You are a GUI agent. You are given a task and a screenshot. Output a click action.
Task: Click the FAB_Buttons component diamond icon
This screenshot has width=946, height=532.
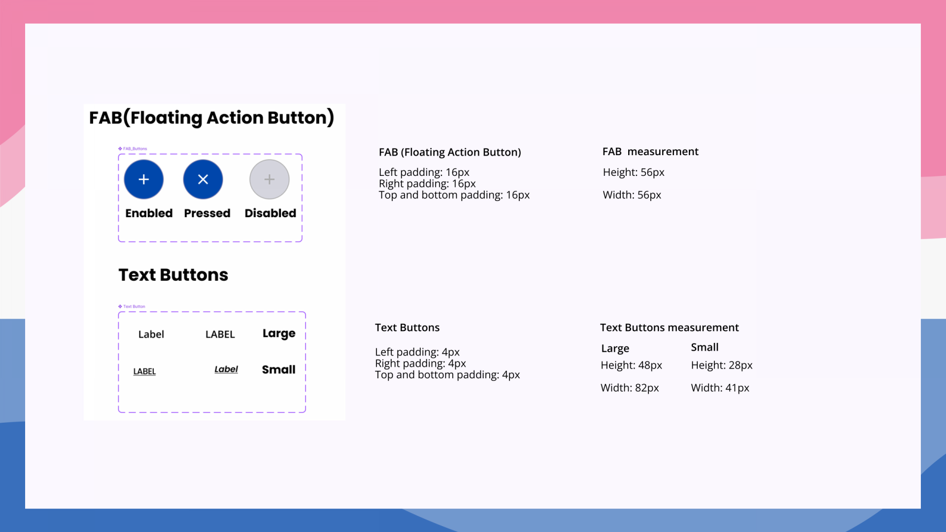pos(120,148)
